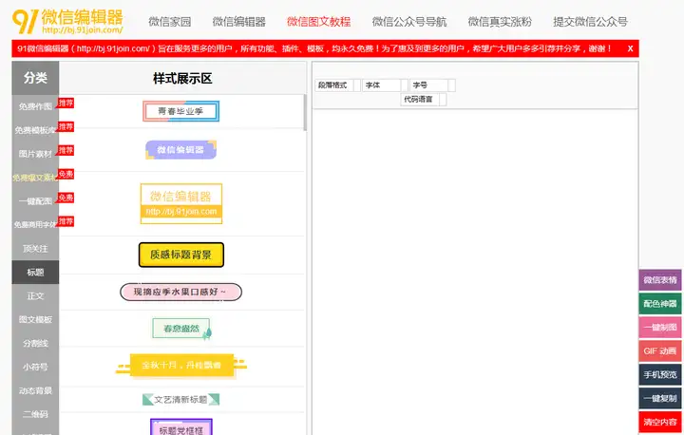Insert the 青春毕业季 title style
The image size is (684, 435).
[181, 111]
